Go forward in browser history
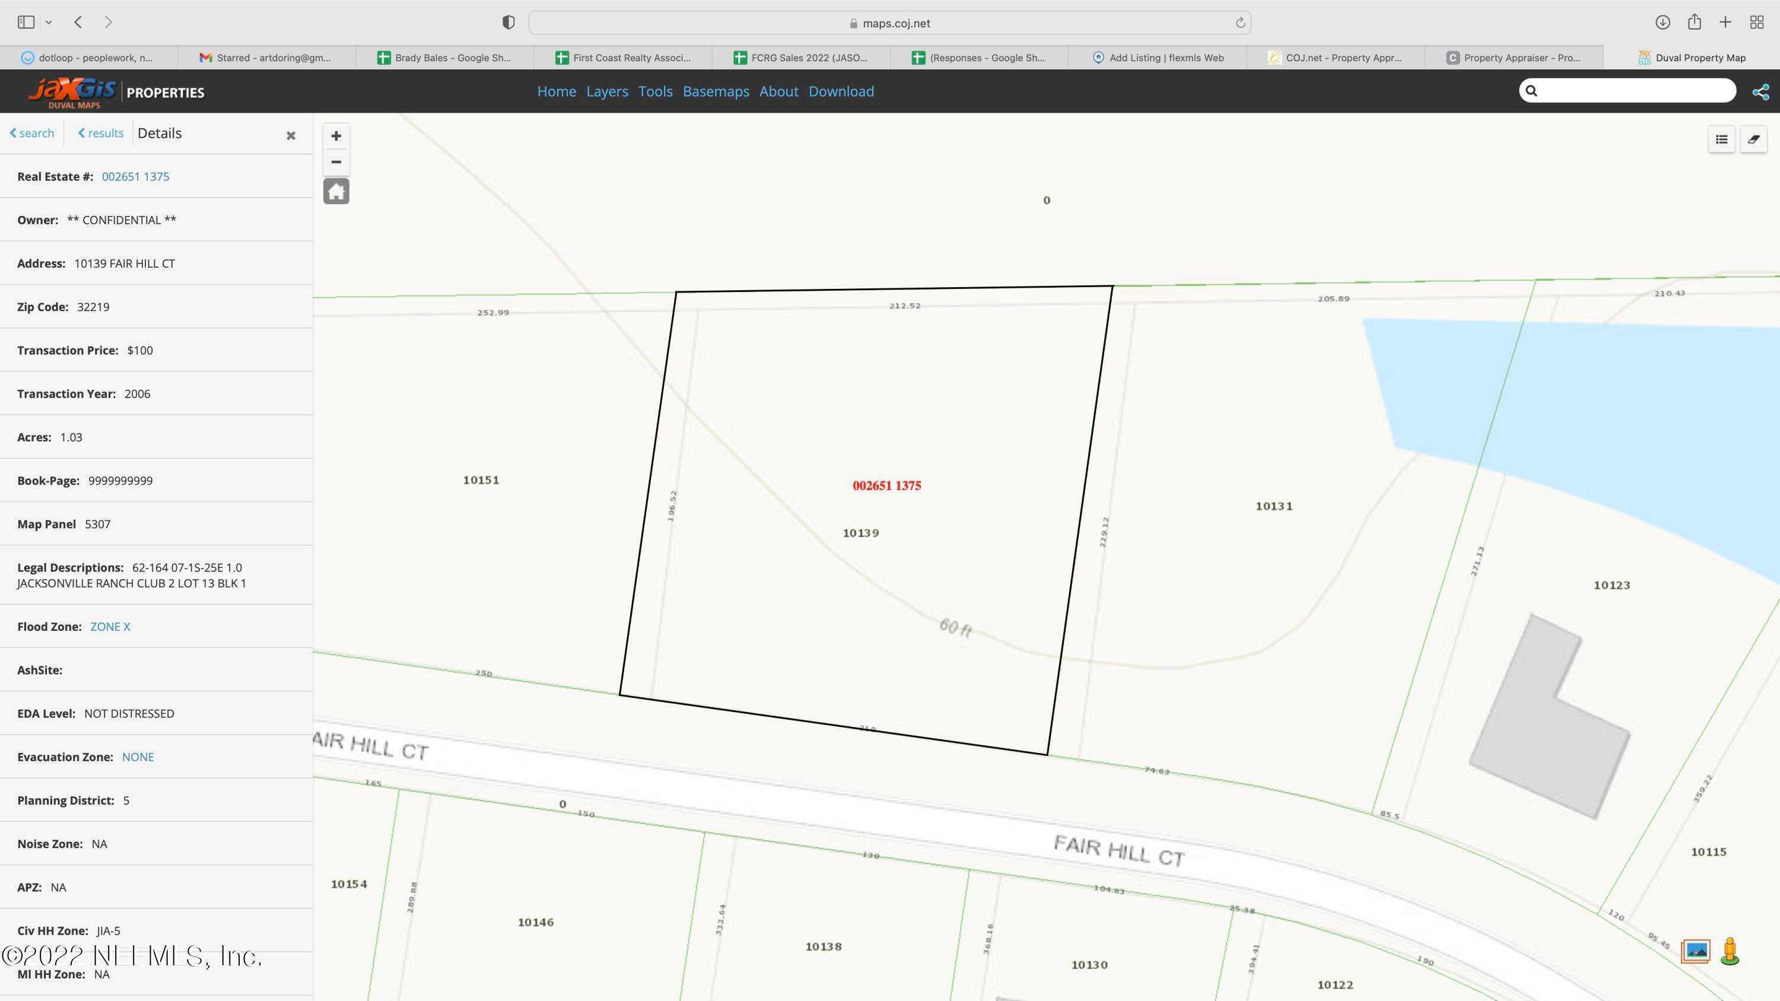Screen dimensions: 1780x1001 108,22
